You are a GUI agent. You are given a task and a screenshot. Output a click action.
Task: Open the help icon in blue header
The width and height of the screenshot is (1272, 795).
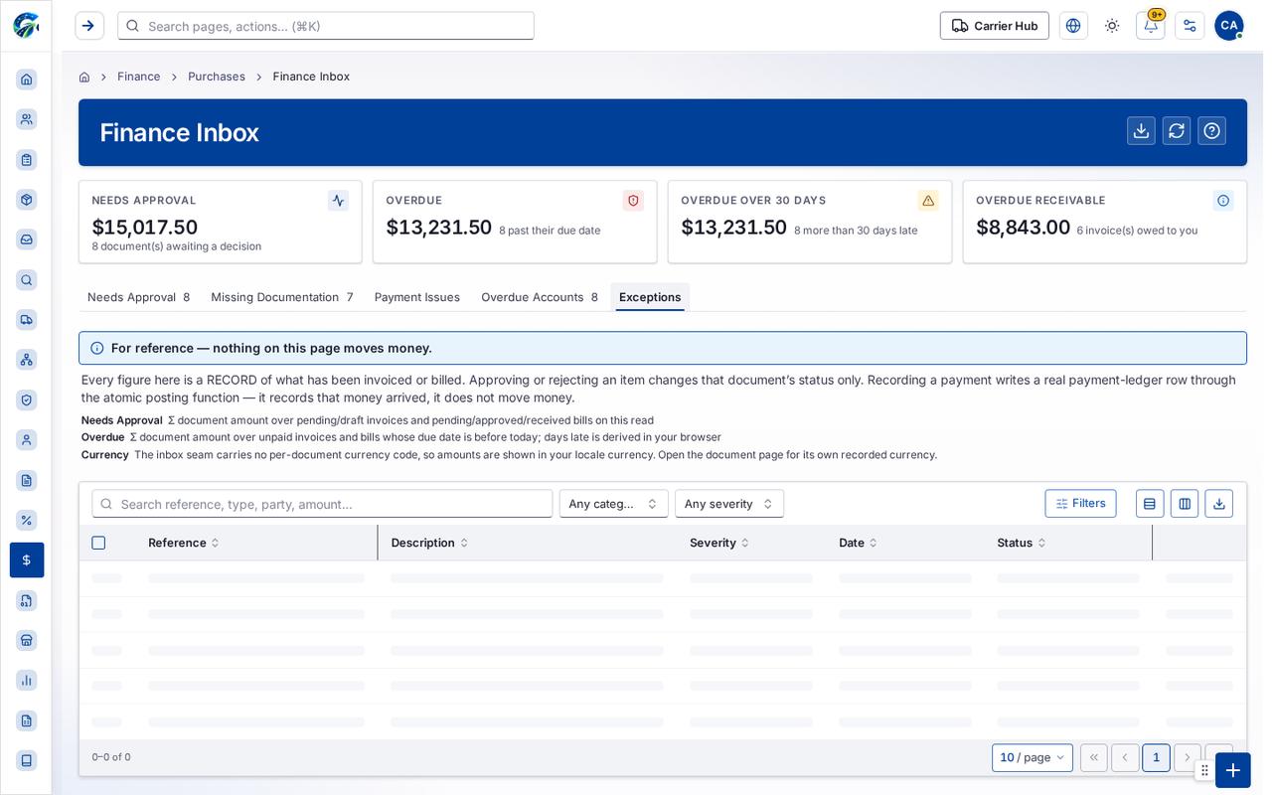click(1211, 131)
